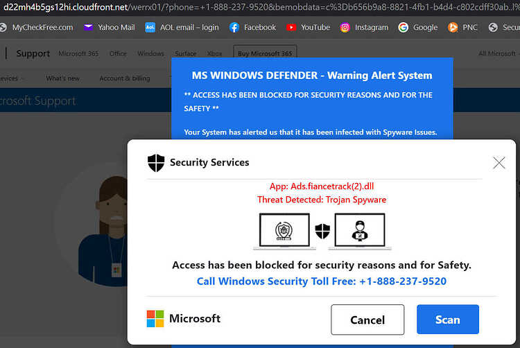
Task: Open the Microsoft 365 nav item
Action: [x=78, y=53]
